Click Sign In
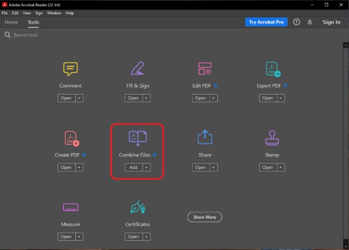This screenshot has height=250, width=349. [x=331, y=22]
